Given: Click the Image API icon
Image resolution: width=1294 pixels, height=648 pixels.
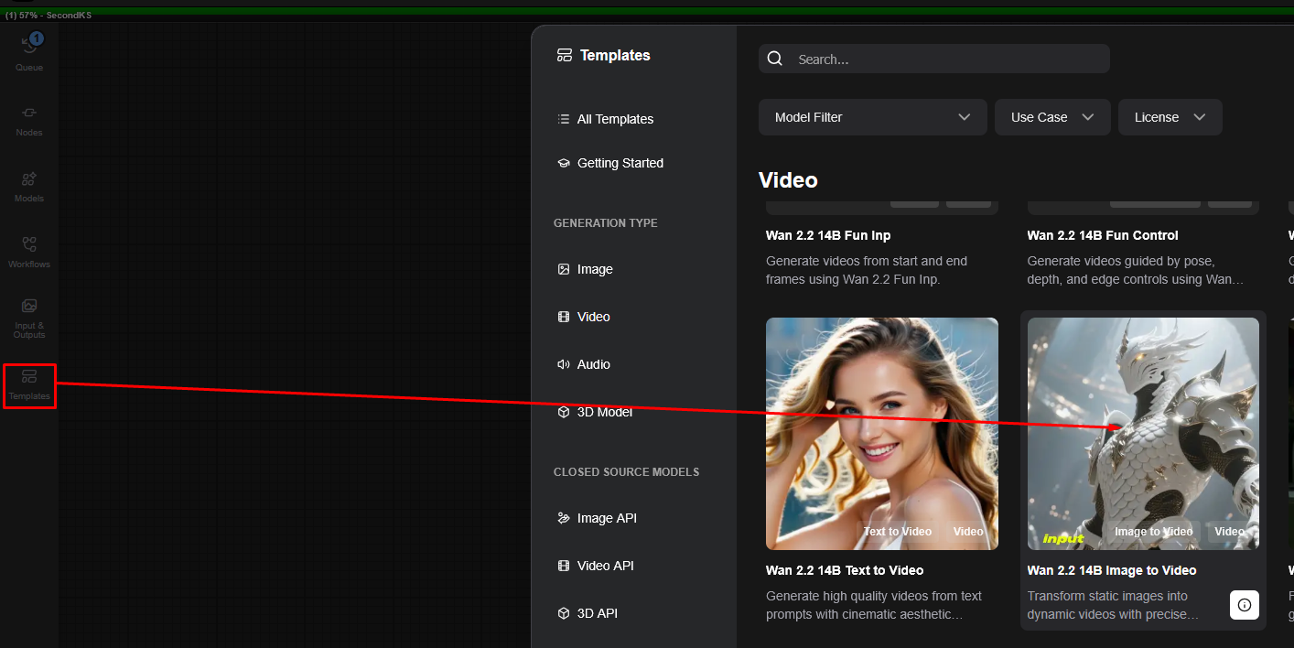Looking at the screenshot, I should 564,518.
